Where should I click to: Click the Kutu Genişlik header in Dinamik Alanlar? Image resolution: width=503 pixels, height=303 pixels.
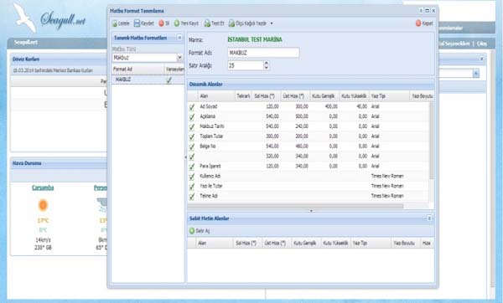point(324,96)
